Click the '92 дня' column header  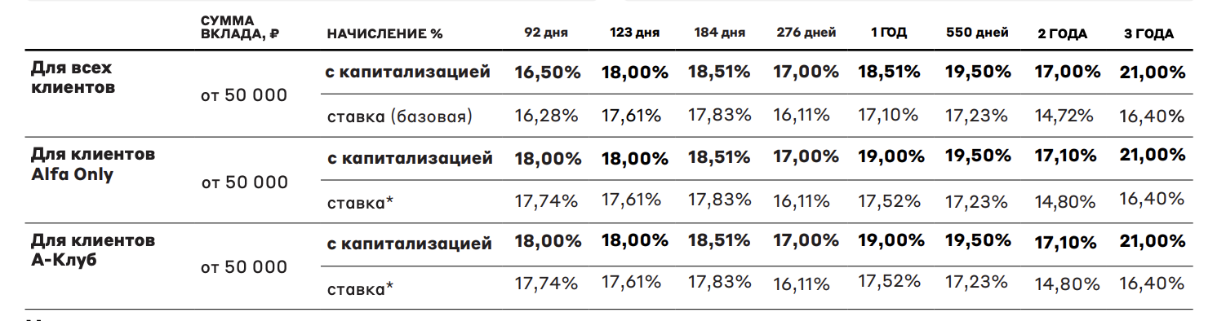coord(547,33)
